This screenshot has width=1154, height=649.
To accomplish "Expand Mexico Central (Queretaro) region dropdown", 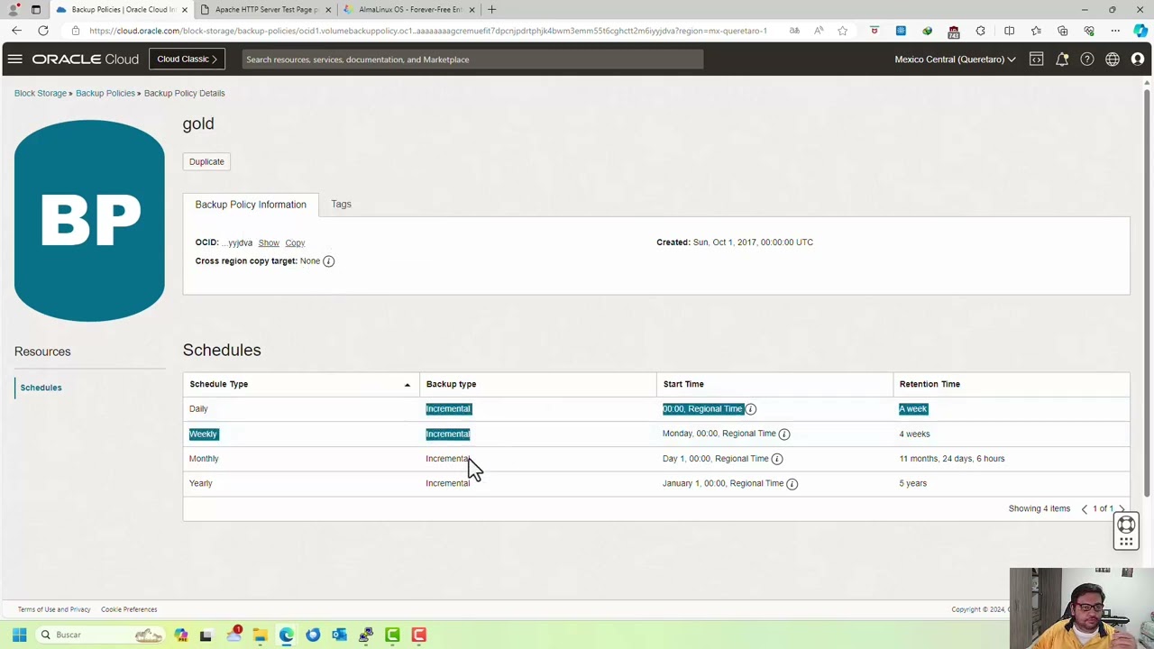I will pyautogui.click(x=955, y=59).
